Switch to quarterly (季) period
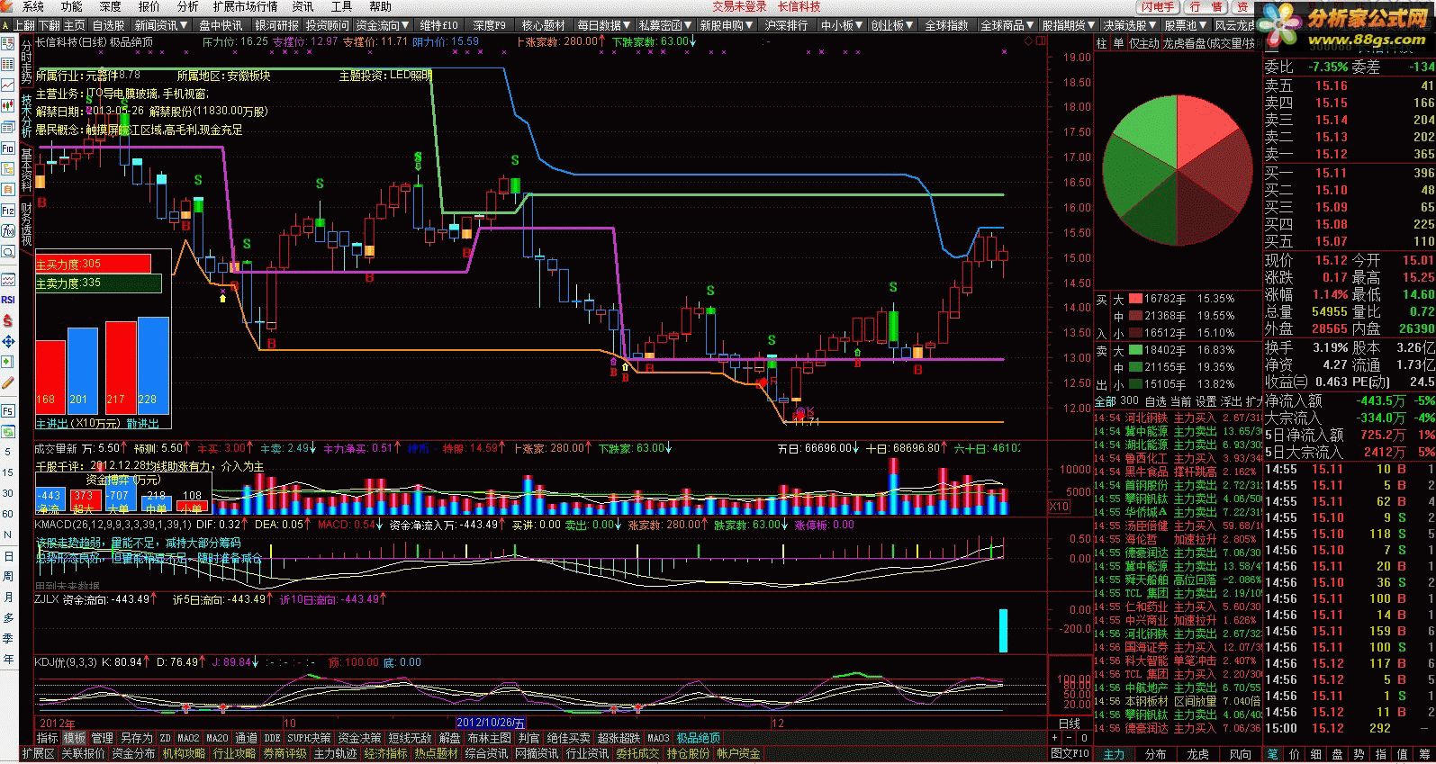Screen dimensions: 1436x764 click(8, 639)
